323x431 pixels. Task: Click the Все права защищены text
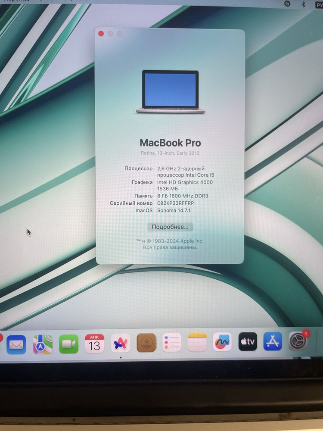click(x=170, y=247)
